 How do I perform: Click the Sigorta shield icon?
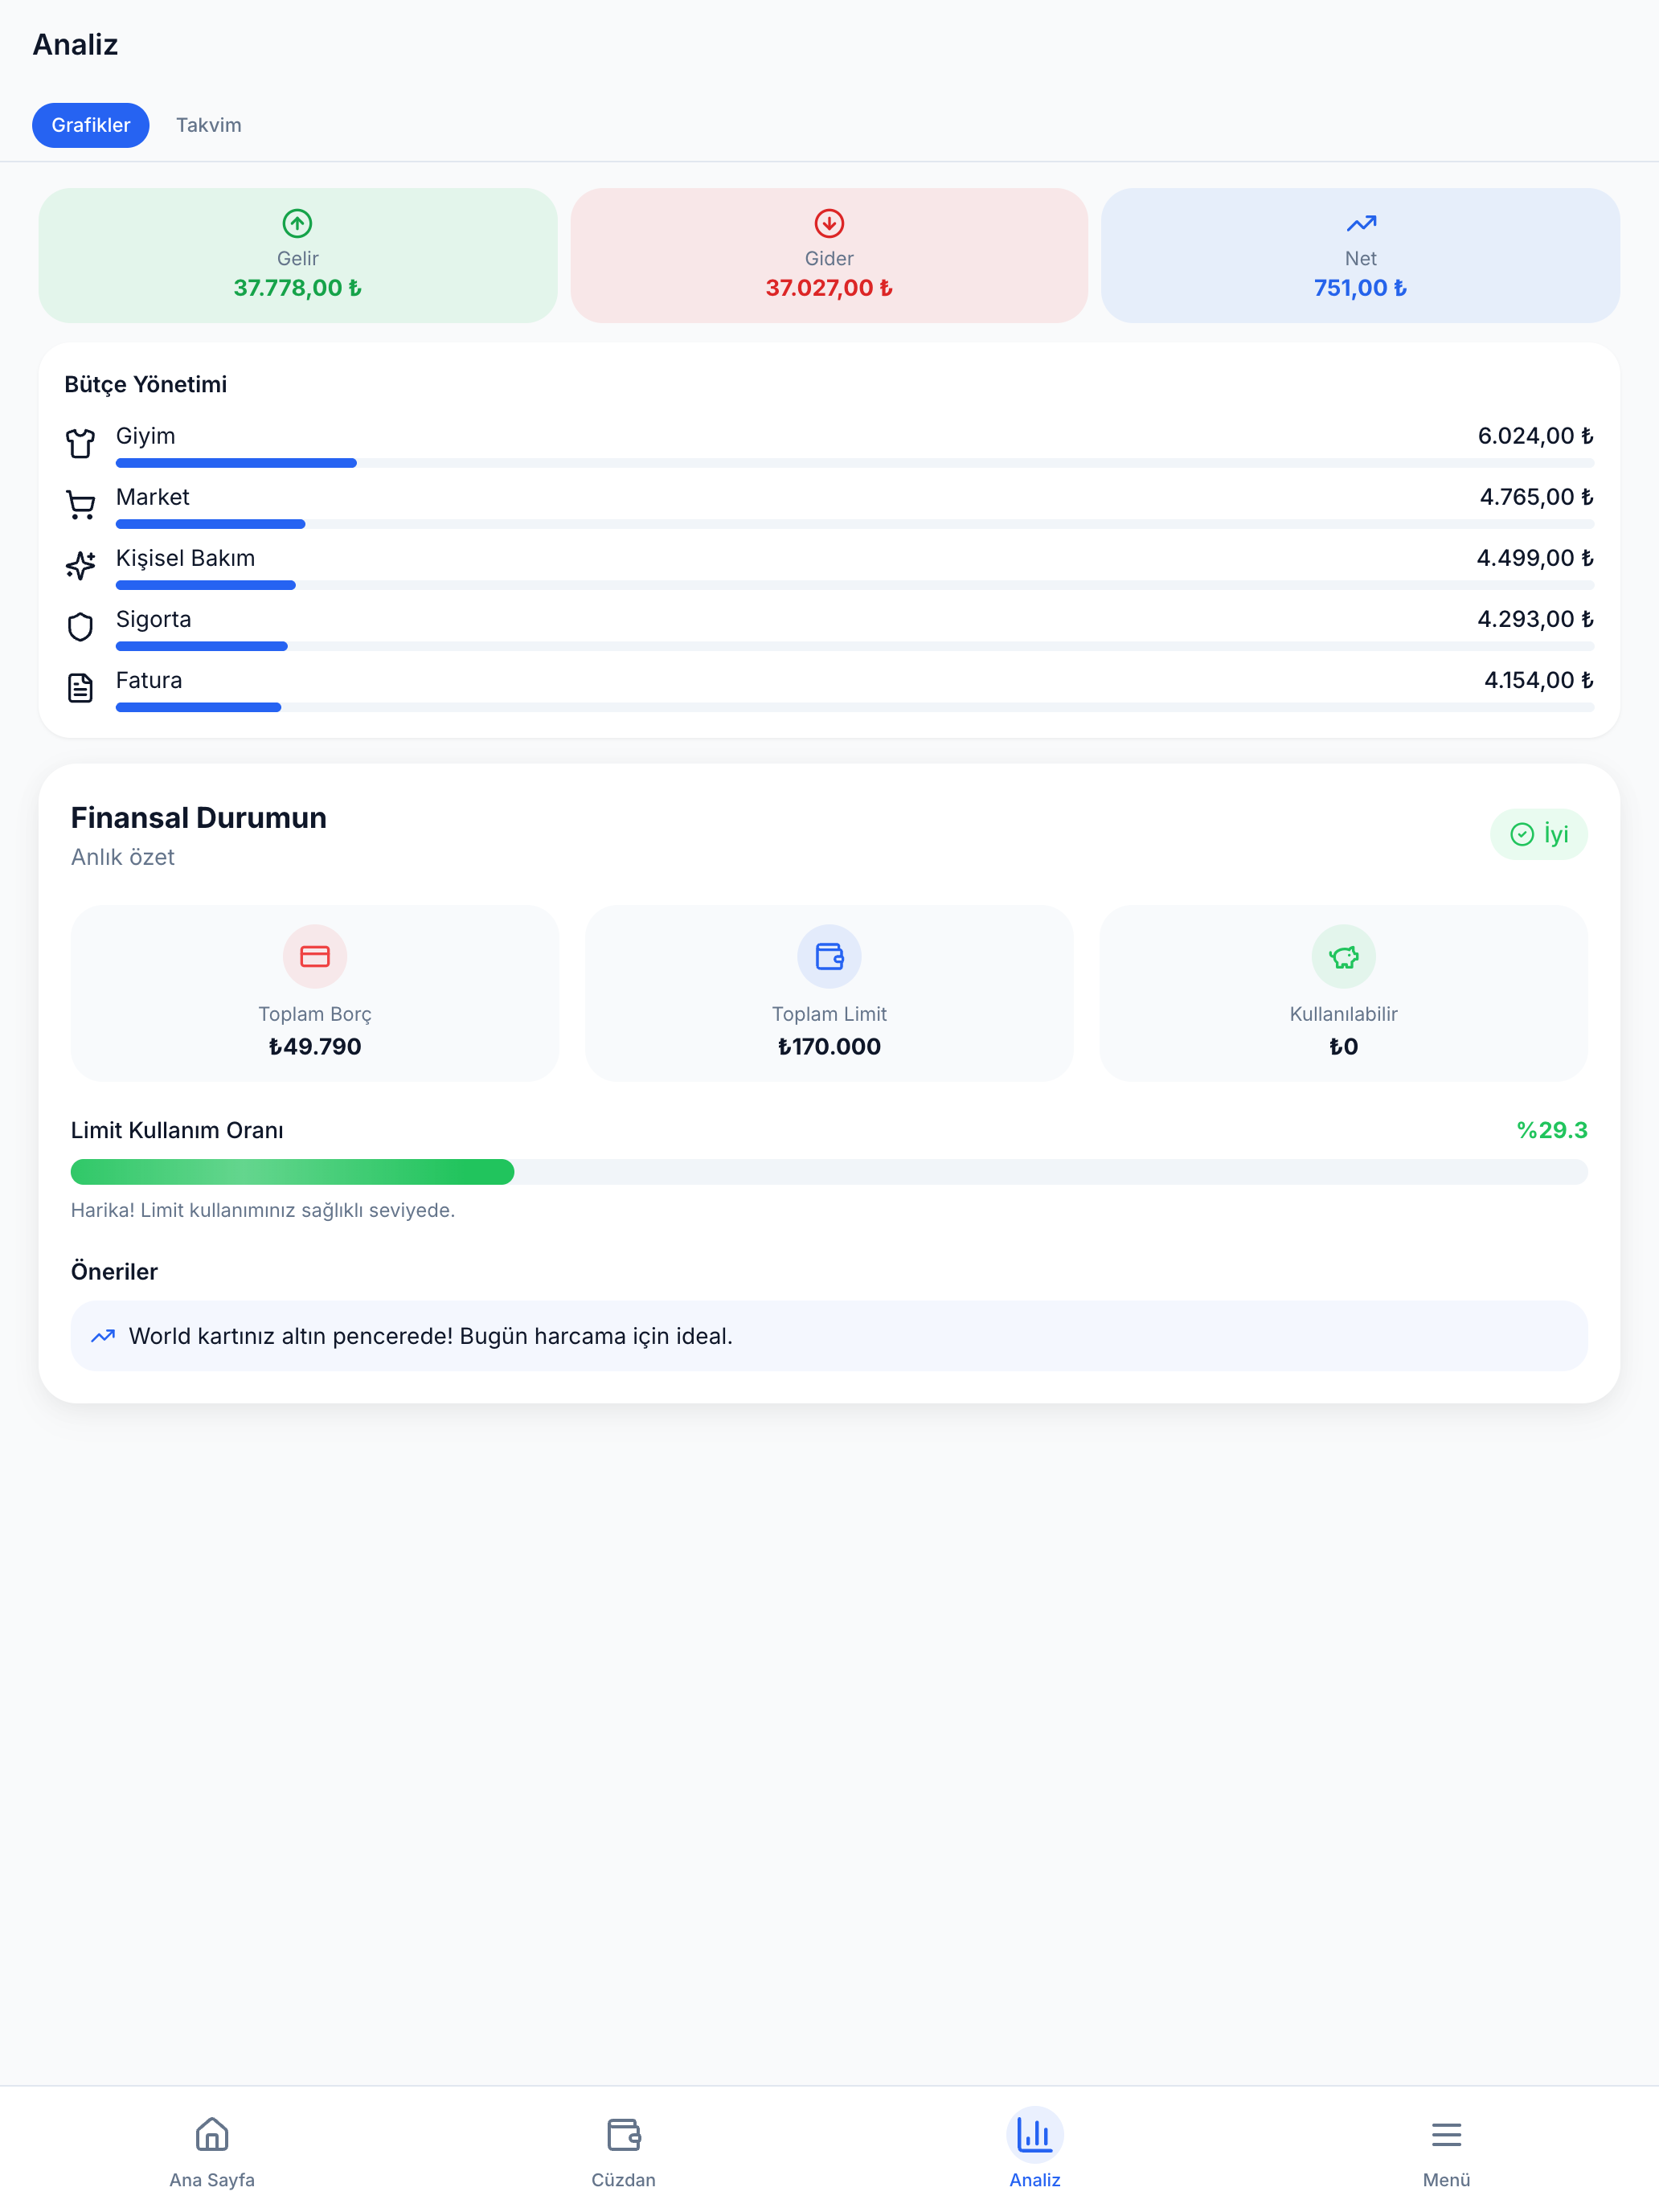81,627
